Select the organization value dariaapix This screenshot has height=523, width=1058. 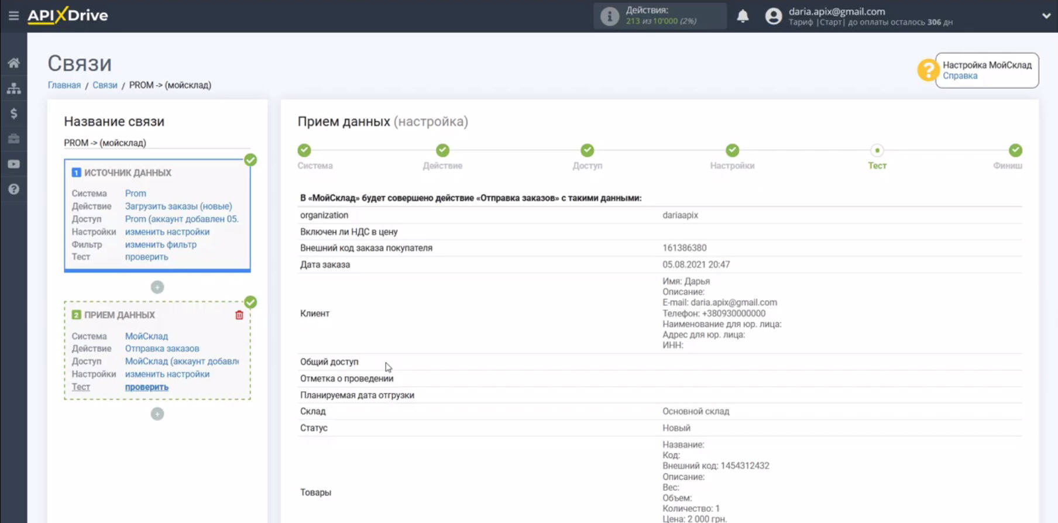(x=681, y=215)
